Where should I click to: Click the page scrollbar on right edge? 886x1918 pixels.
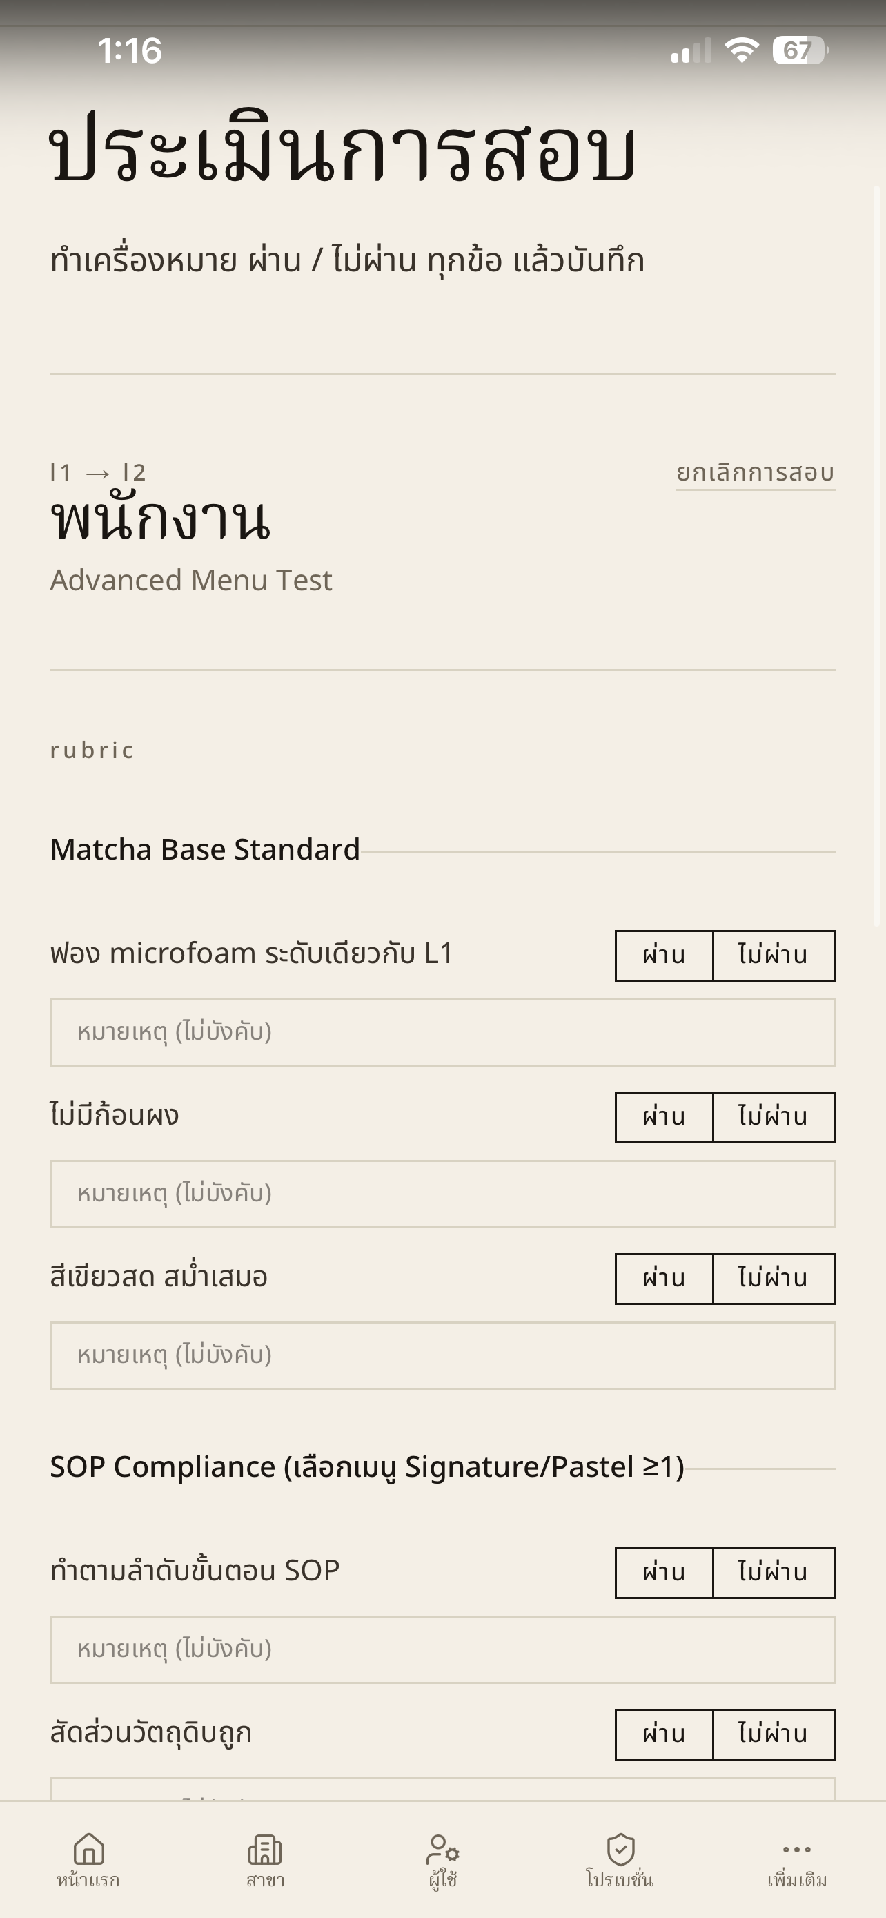(876, 555)
